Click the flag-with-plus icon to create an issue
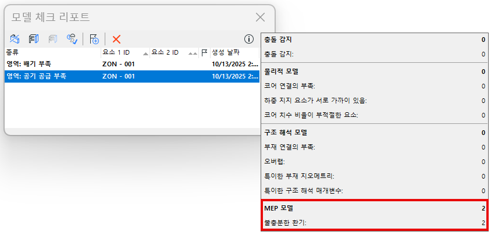This screenshot has height=235, width=491. [x=94, y=39]
